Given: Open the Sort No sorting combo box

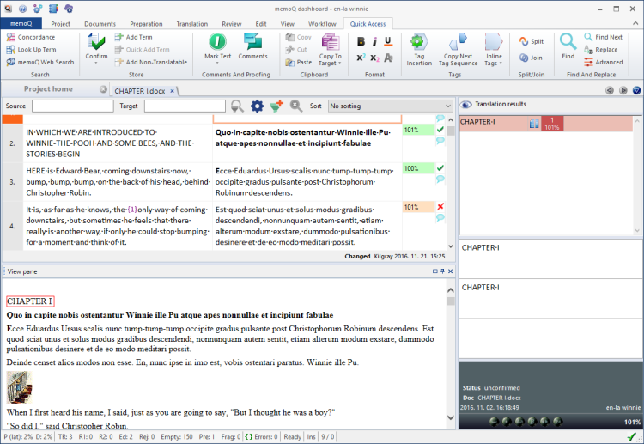Looking at the screenshot, I should click(390, 106).
